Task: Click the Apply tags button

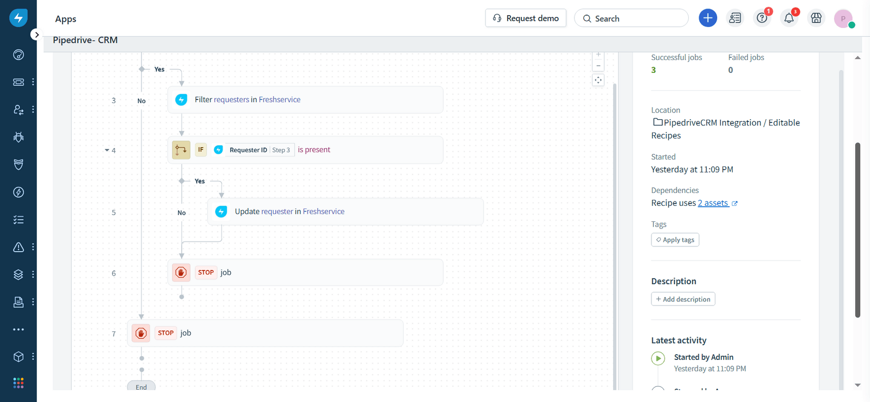Action: (x=675, y=240)
